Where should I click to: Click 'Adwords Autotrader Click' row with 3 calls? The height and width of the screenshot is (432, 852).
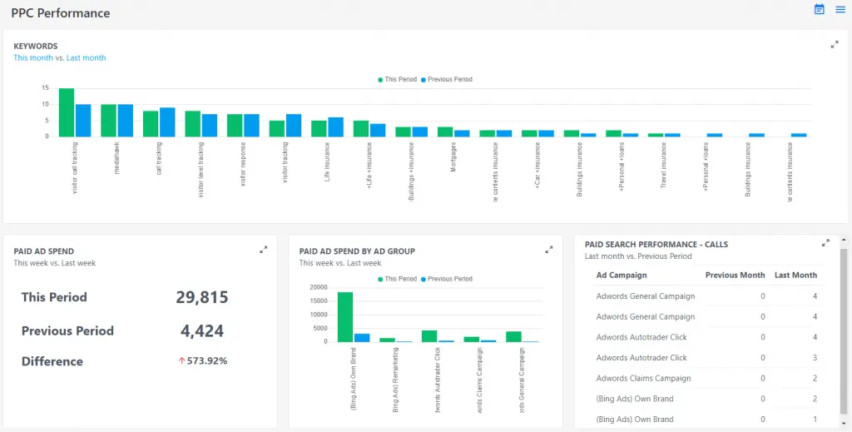[706, 358]
